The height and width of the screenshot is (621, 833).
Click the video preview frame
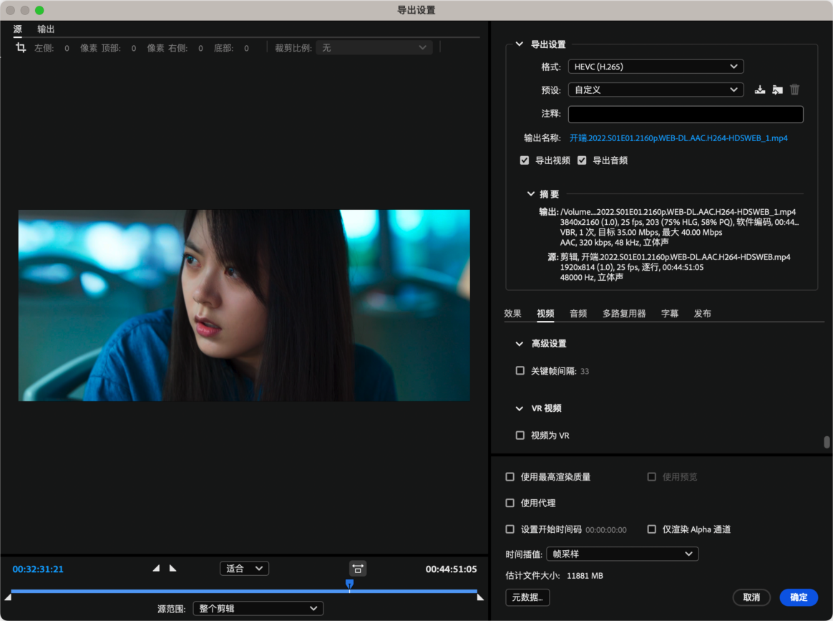(244, 305)
